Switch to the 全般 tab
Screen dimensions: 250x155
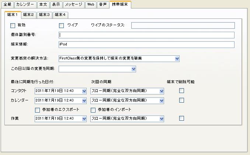7,4
